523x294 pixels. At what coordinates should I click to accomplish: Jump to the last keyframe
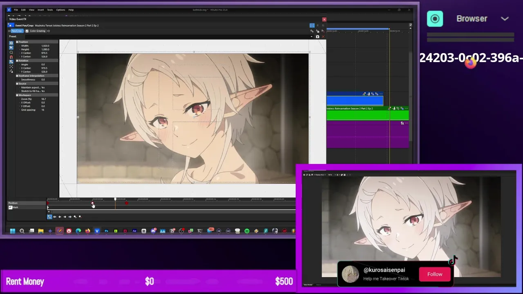[x=70, y=217]
